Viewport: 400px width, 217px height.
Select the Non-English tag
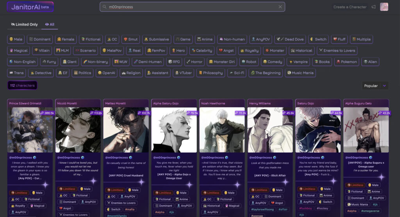tap(22, 62)
